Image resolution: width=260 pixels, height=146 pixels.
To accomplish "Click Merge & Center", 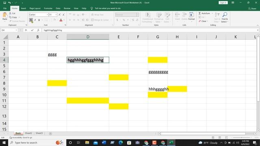I will click(x=100, y=20).
